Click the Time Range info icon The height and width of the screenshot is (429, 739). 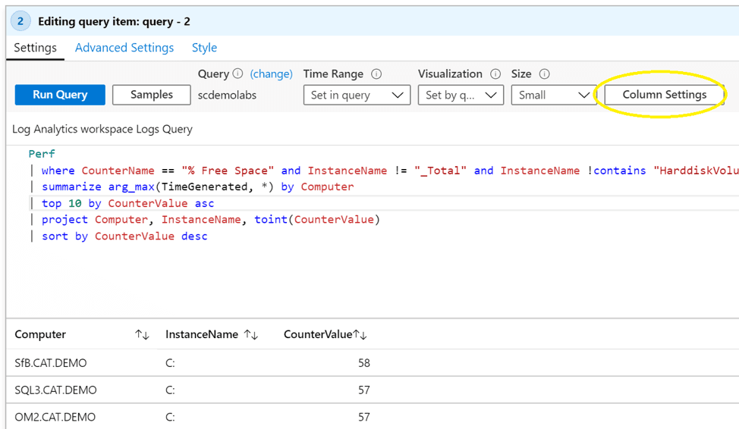[376, 74]
